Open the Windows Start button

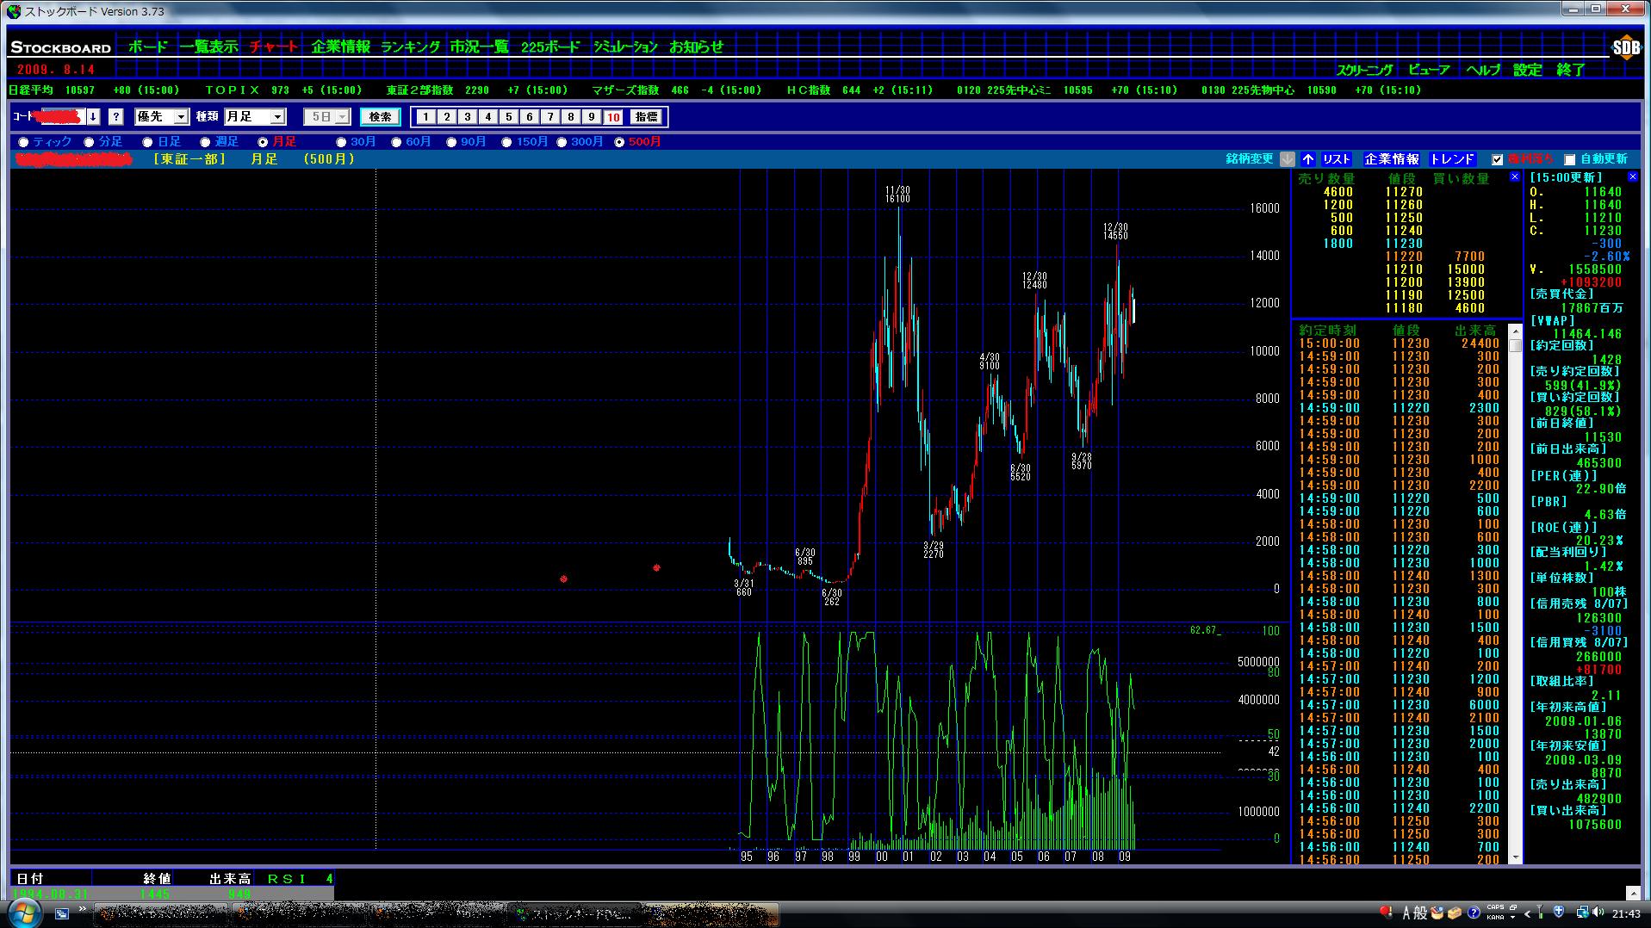pyautogui.click(x=23, y=913)
